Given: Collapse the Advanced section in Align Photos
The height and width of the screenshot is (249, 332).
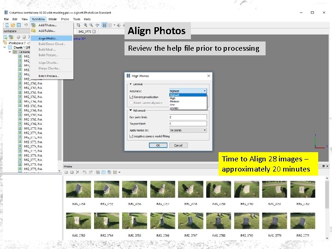Looking at the screenshot, I should pos(130,110).
